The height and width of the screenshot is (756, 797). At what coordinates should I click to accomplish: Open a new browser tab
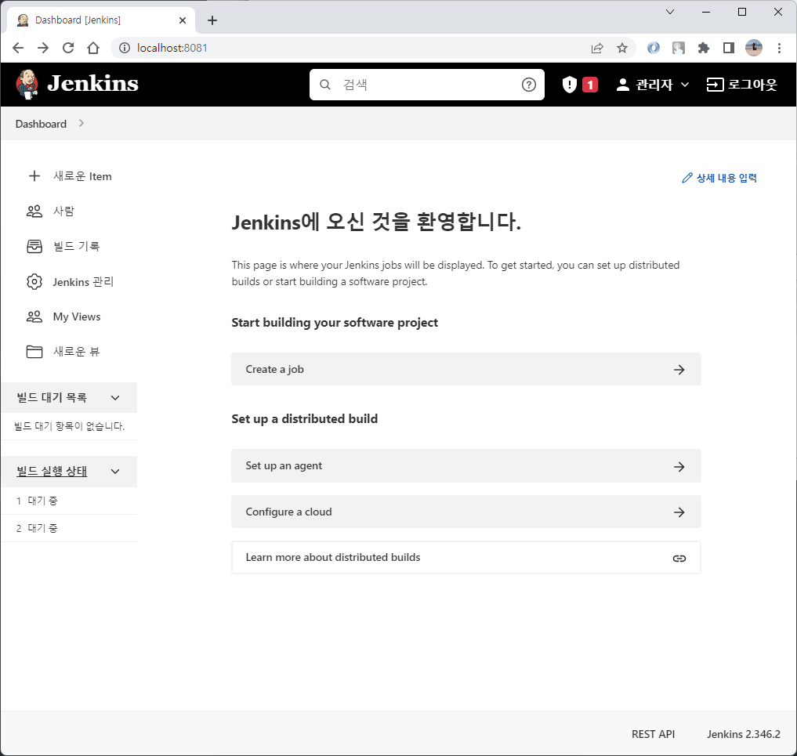(212, 20)
